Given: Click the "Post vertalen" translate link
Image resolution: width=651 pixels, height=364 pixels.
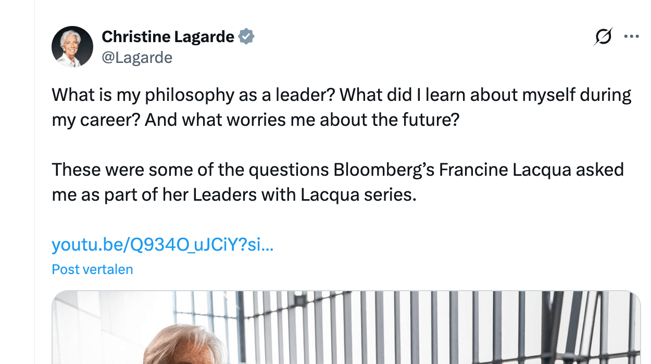Looking at the screenshot, I should tap(92, 269).
